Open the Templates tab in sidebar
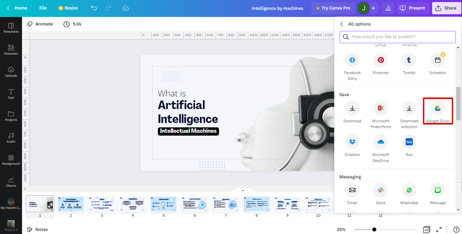462x234 pixels. point(11,28)
